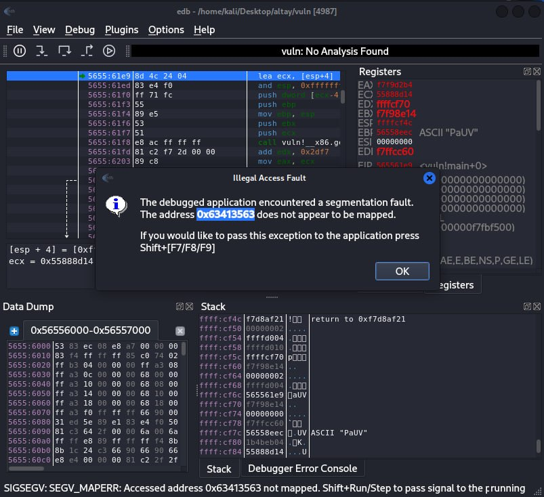Select the lea ecx, [esp+4] instruction row
Image resolution: width=544 pixels, height=497 pixels.
point(173,76)
